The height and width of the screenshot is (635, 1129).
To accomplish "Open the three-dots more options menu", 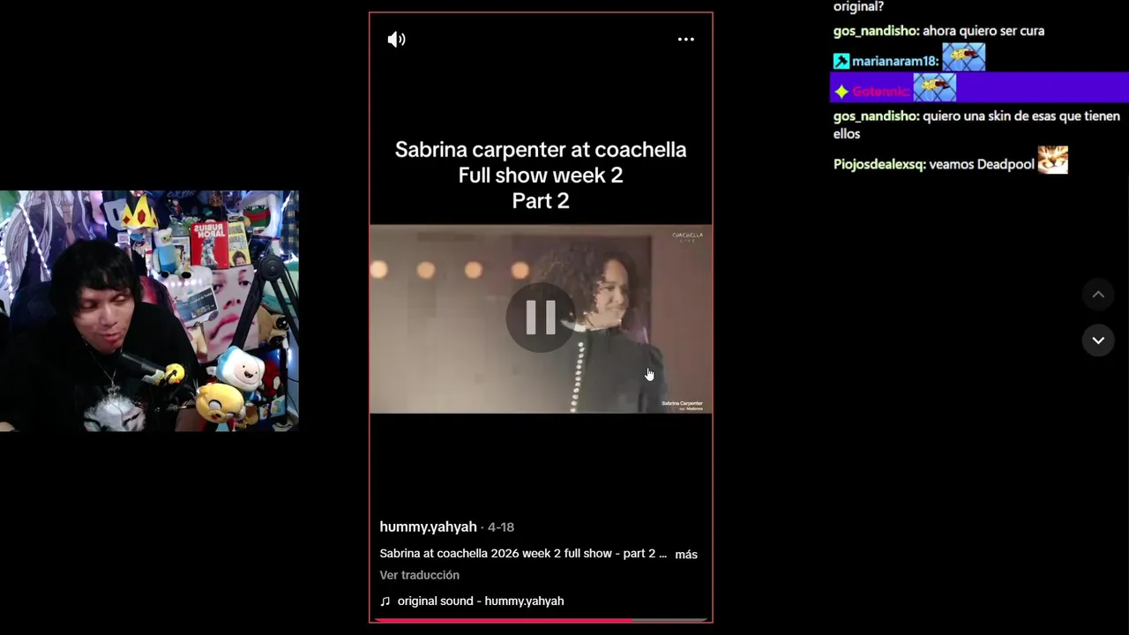I will pos(685,39).
